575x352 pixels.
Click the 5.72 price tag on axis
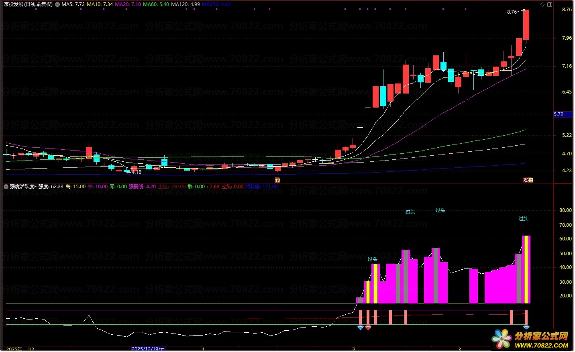[x=559, y=114]
